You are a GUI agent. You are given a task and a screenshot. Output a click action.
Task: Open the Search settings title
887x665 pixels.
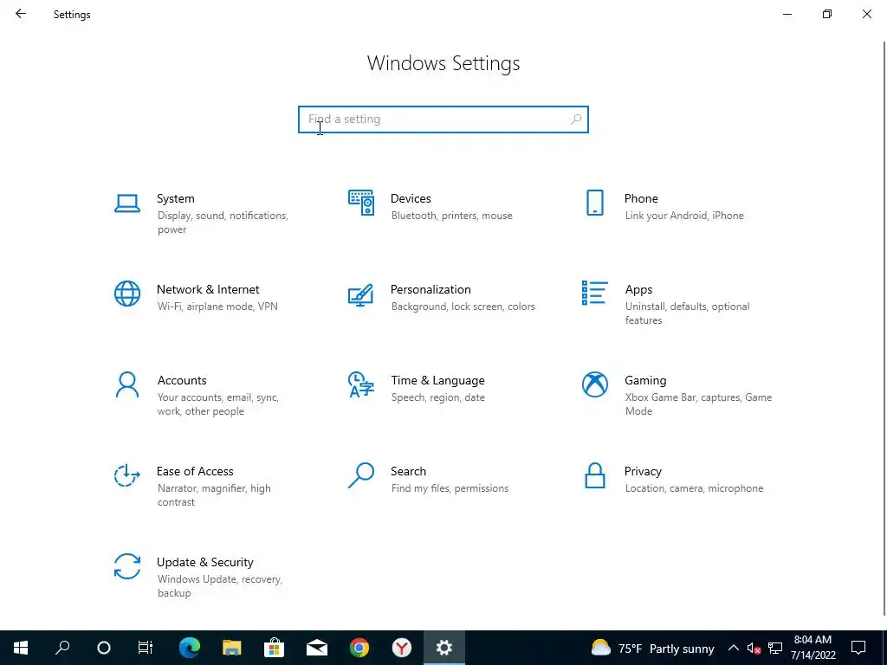409,472
